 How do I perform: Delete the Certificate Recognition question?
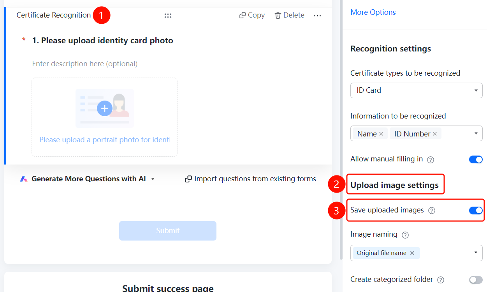click(290, 15)
